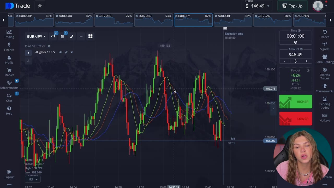Click the Amount help icon
The image size is (334, 188).
(301, 49)
